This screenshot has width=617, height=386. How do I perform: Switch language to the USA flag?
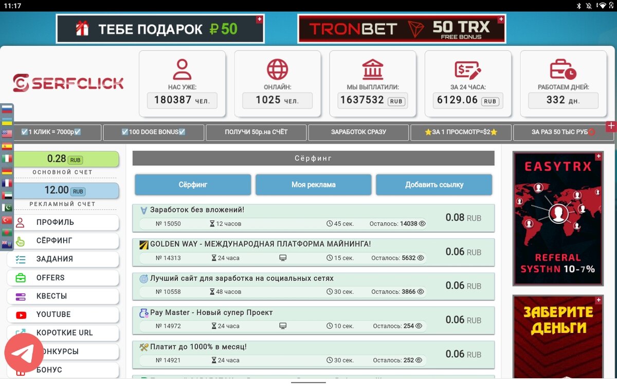click(x=7, y=133)
